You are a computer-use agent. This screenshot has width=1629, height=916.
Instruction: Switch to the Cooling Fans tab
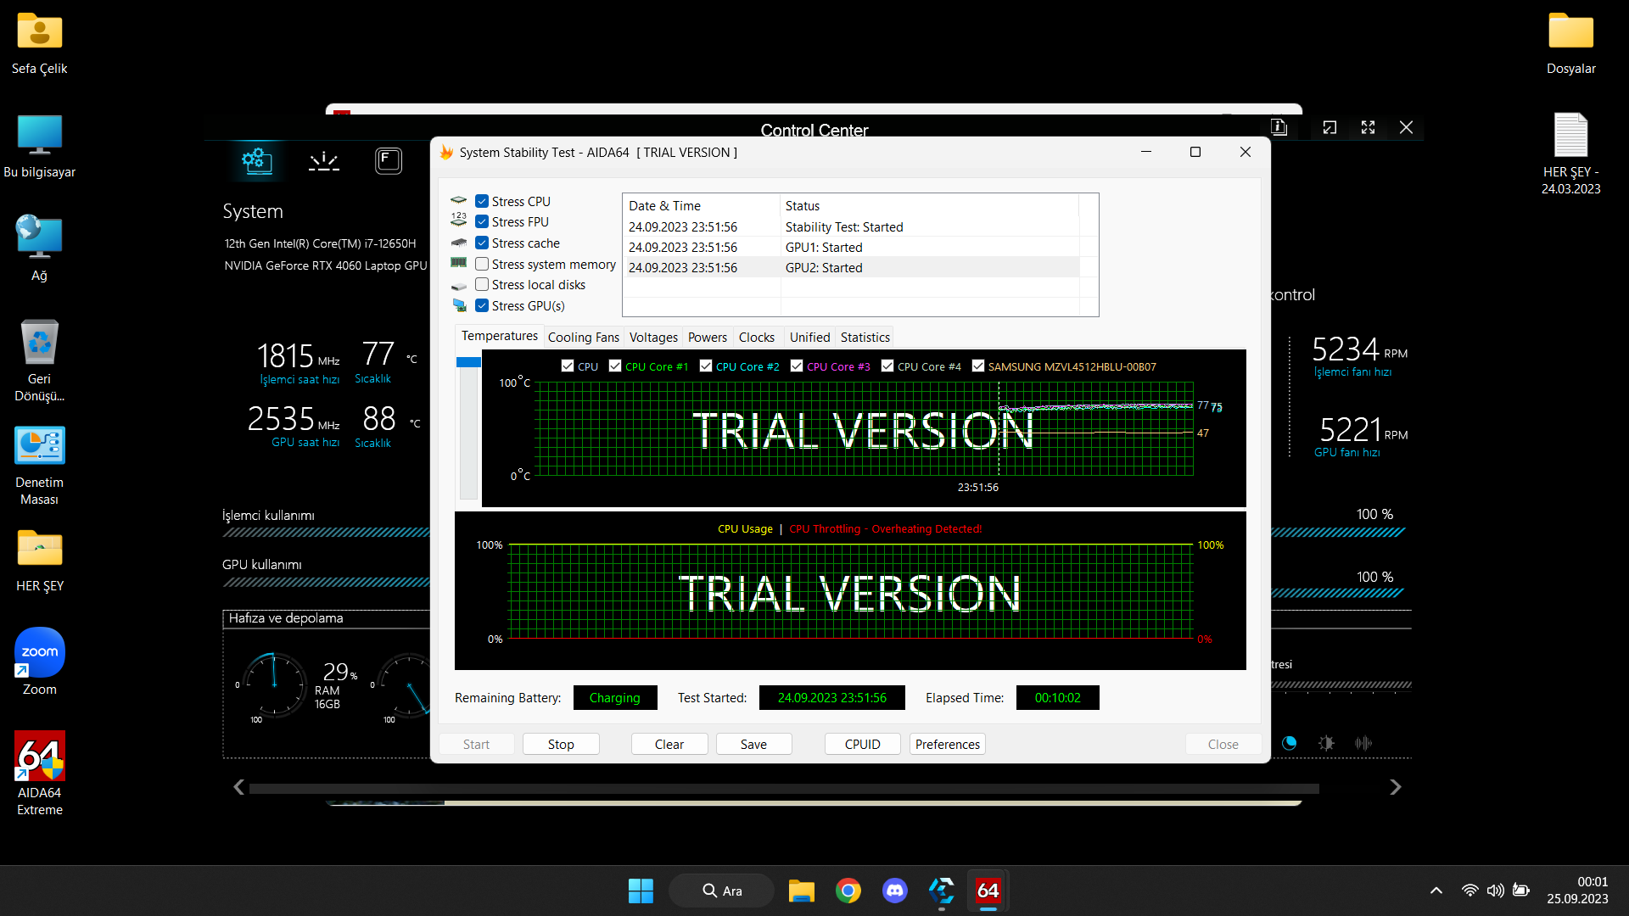[x=583, y=338]
